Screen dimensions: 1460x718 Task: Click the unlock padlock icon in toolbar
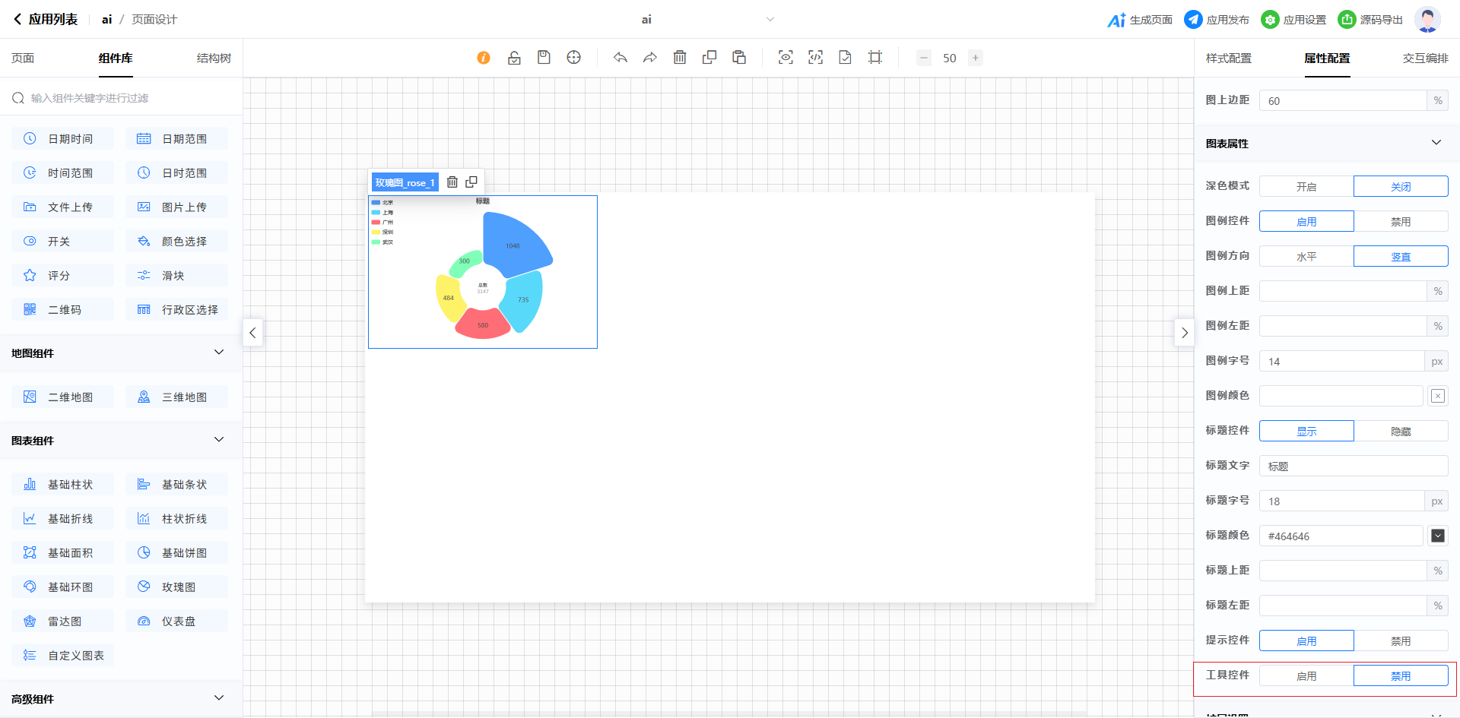[x=514, y=58]
